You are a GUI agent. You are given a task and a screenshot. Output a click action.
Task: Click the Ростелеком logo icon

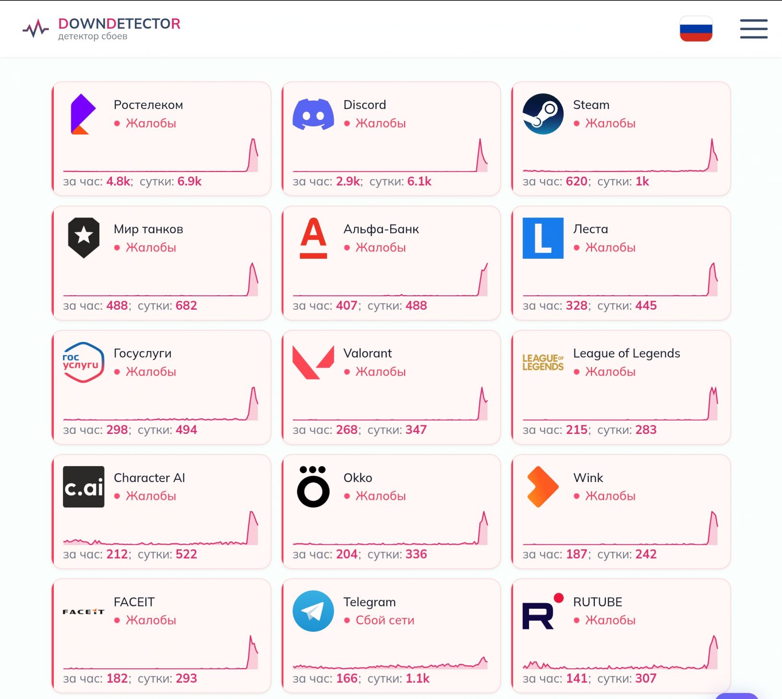point(83,114)
